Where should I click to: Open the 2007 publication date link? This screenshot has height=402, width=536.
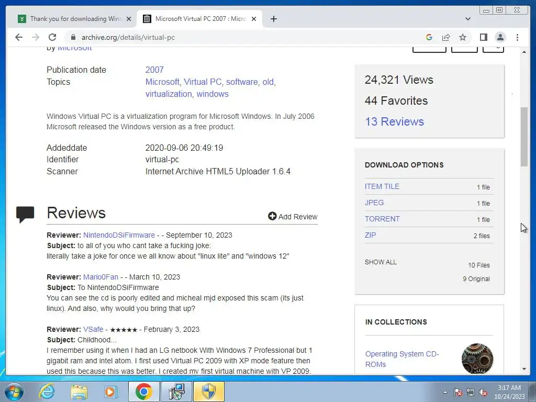[154, 70]
